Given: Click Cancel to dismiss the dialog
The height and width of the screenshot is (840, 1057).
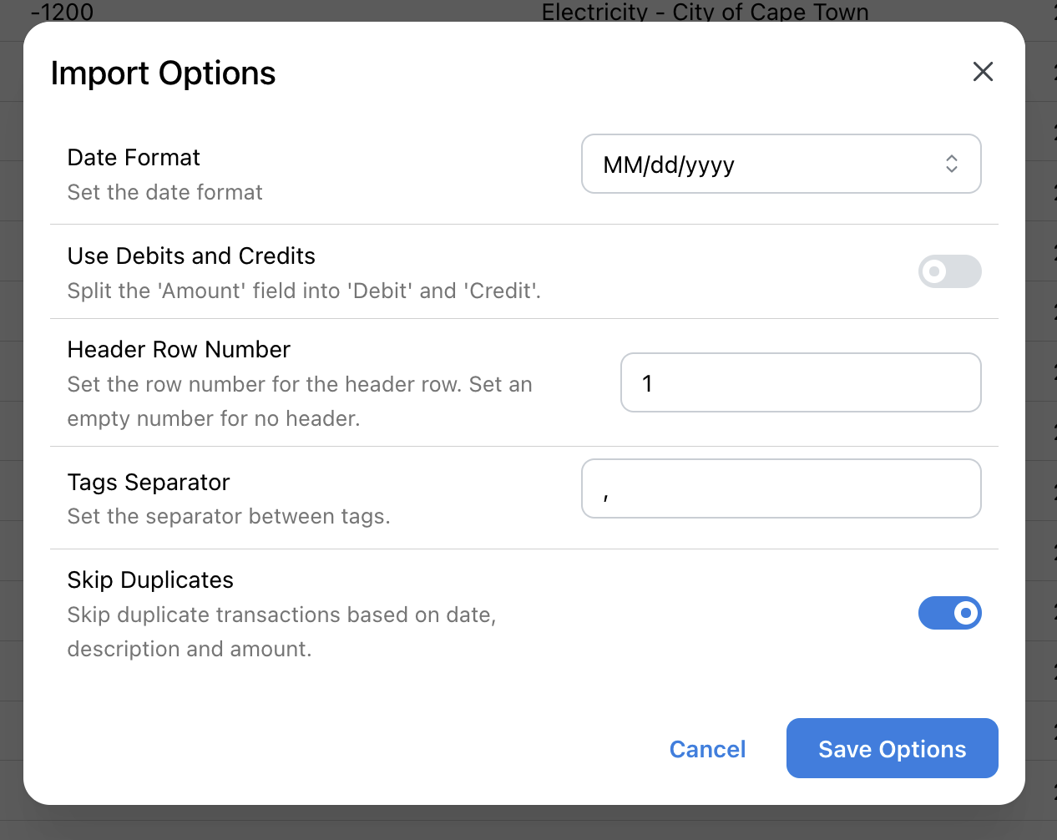Looking at the screenshot, I should (707, 749).
